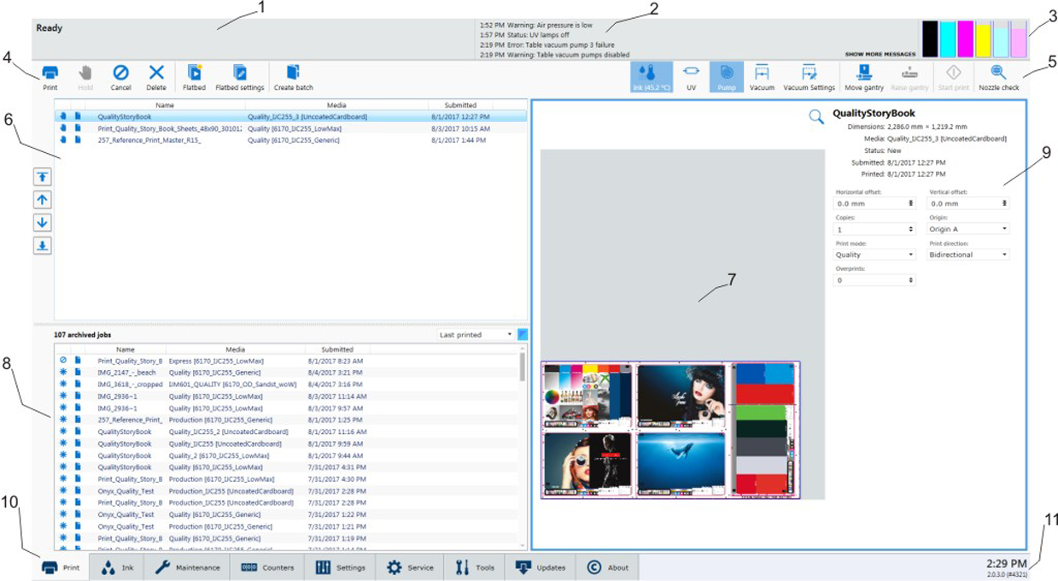Select the 257_Reference_Print_Master_R15_ job
Image resolution: width=1058 pixels, height=581 pixels.
[290, 140]
